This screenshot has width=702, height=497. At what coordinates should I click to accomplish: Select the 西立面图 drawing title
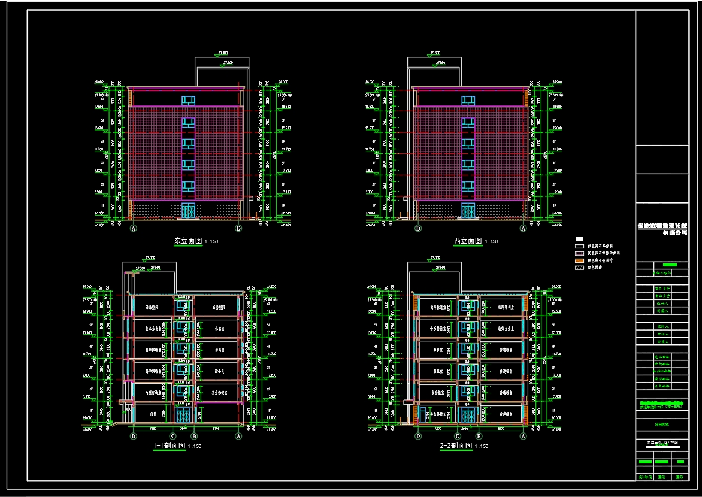click(468, 241)
